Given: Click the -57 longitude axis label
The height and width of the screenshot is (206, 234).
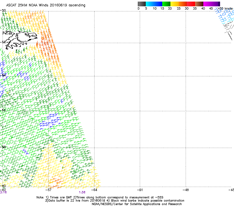Looking at the screenshot, I should pyautogui.click(x=48, y=190).
